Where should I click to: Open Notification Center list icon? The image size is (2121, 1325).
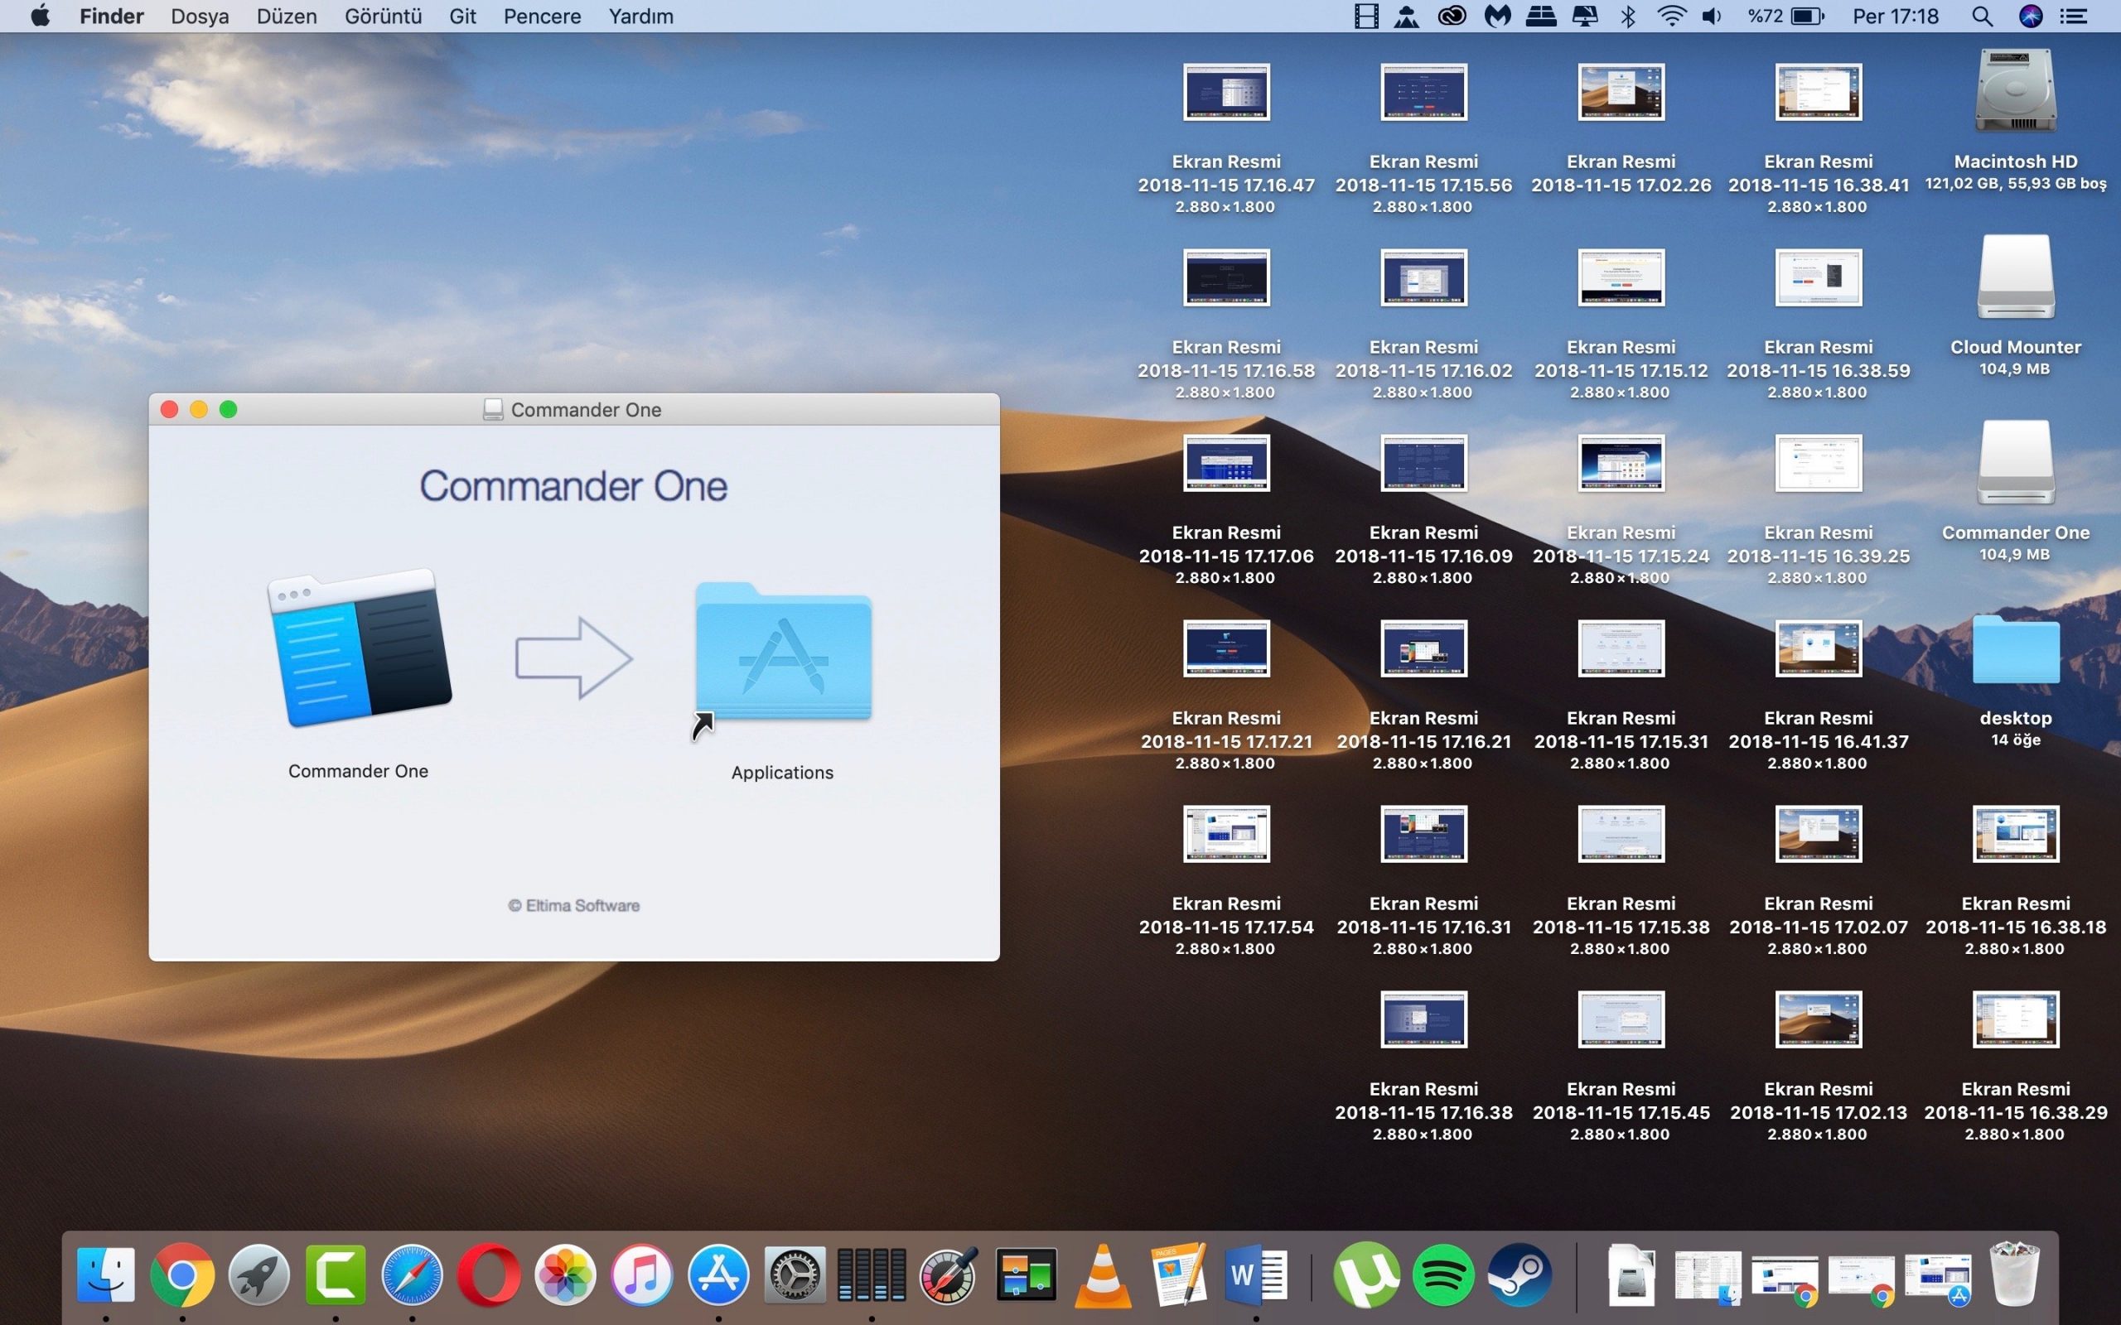tap(2074, 17)
